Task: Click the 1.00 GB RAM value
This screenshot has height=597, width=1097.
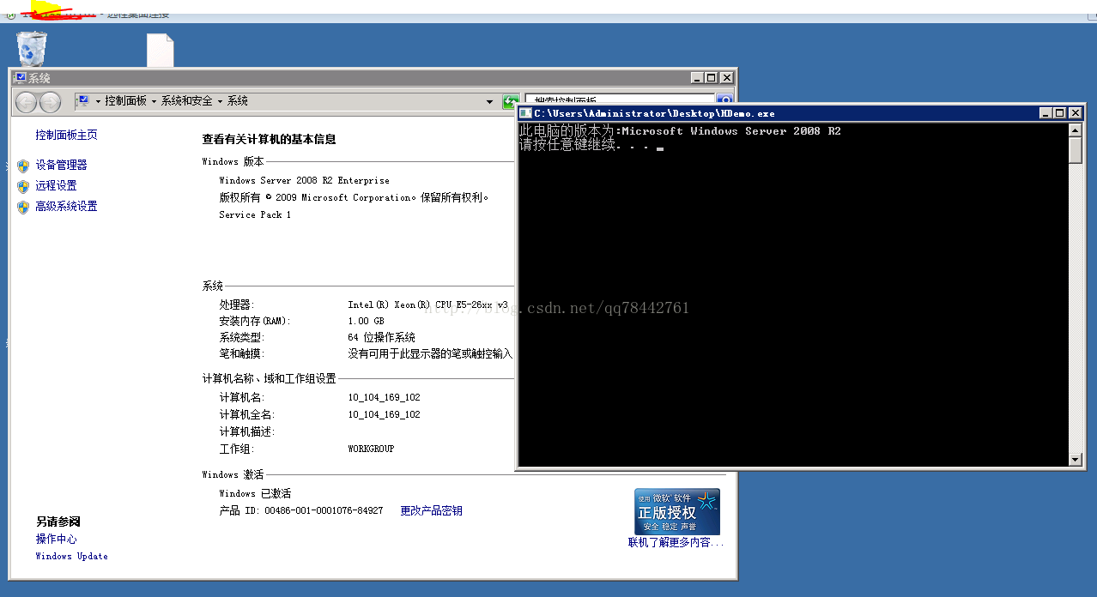Action: pyautogui.click(x=366, y=321)
